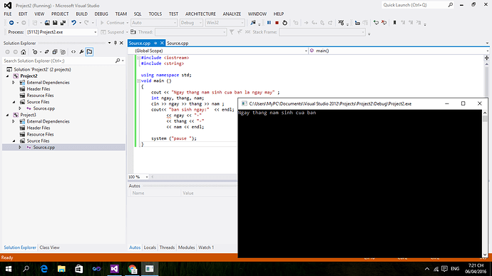This screenshot has height=276, width=492.
Task: Open the Global Scope dropdown
Action: pos(220,51)
